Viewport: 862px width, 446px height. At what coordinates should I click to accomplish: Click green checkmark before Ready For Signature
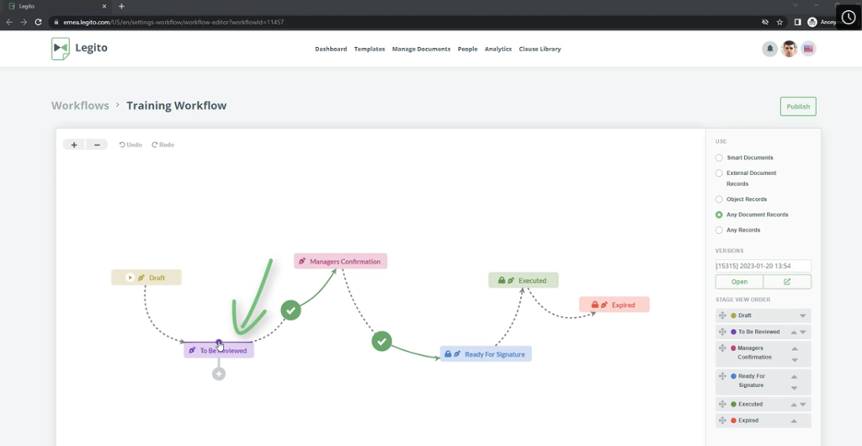click(x=382, y=341)
